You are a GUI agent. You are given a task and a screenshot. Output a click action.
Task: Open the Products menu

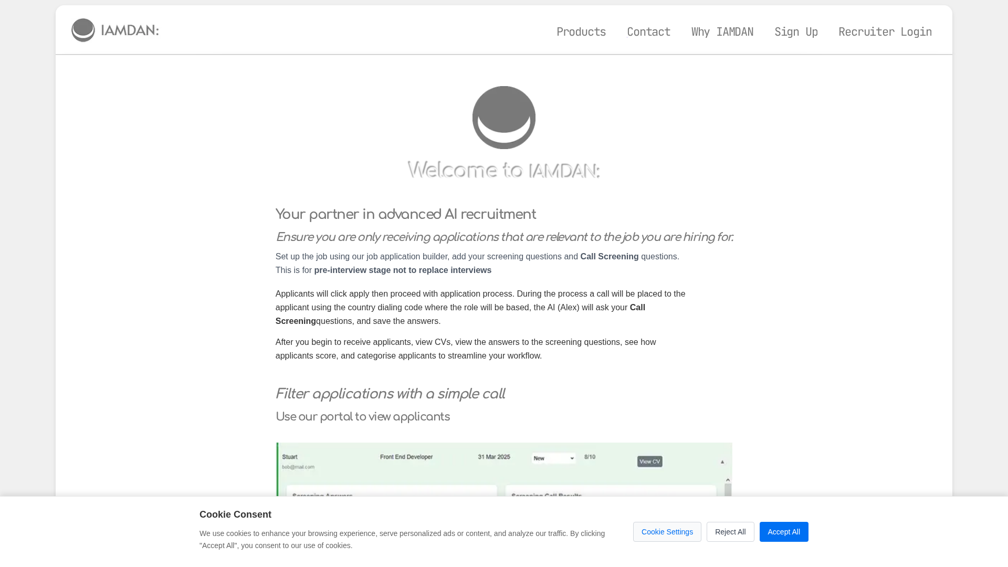[x=581, y=31]
